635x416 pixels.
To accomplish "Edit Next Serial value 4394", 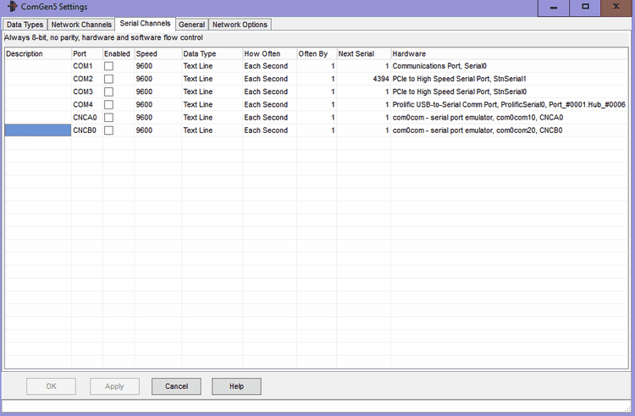I will point(364,79).
